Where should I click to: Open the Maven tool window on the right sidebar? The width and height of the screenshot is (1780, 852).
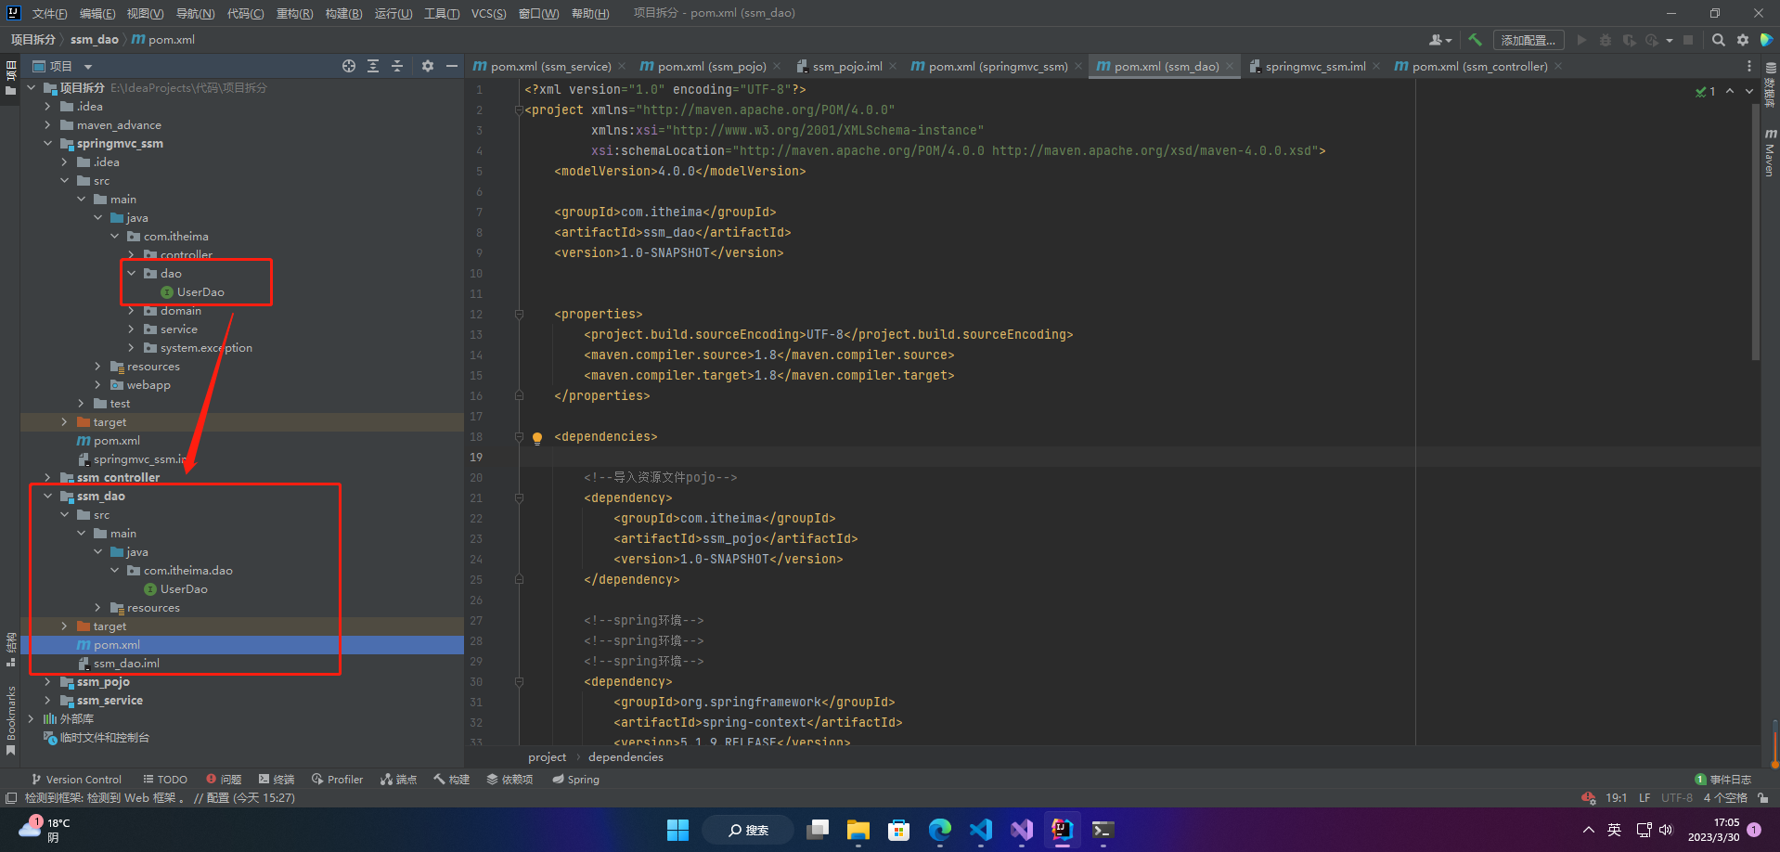[1770, 153]
